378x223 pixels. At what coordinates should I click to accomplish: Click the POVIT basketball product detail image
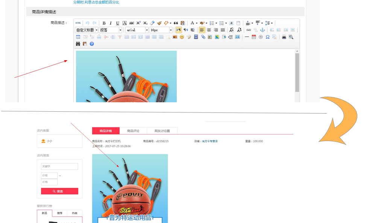click(x=130, y=188)
